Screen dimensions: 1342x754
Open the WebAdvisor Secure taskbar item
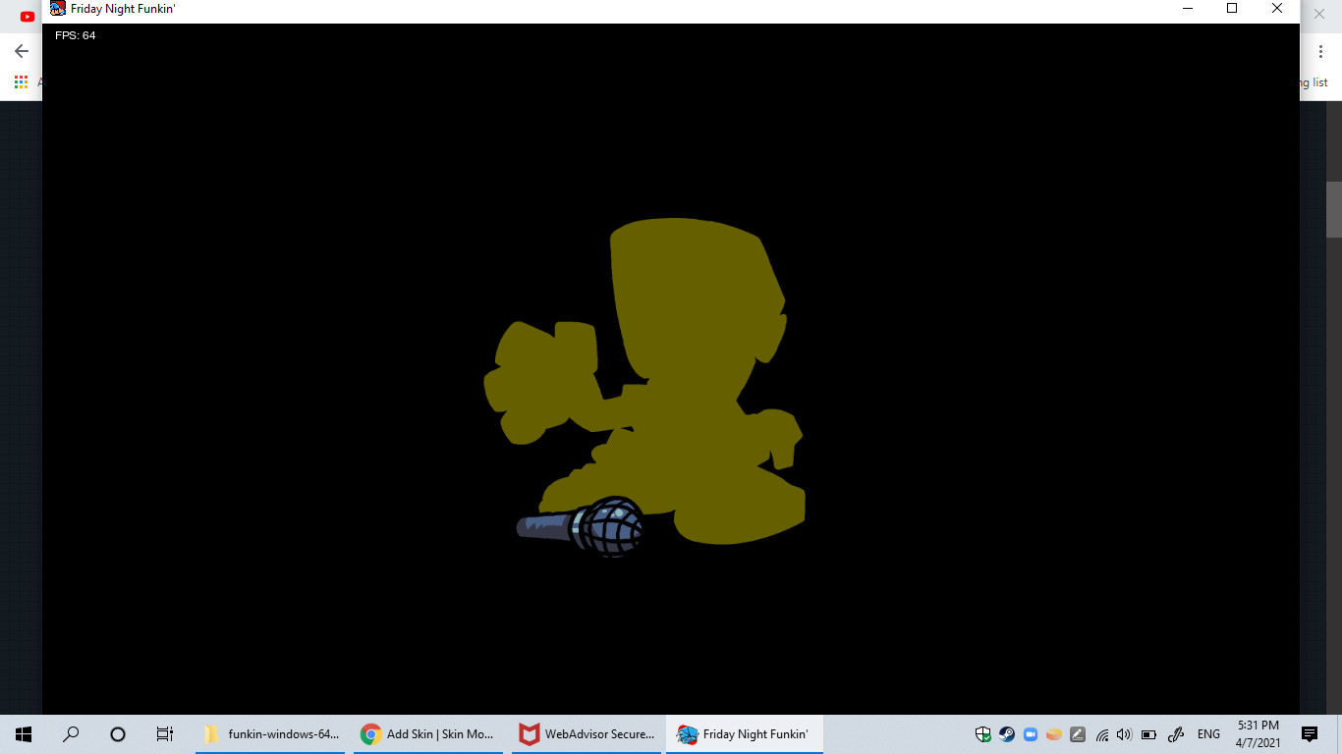[x=587, y=733]
